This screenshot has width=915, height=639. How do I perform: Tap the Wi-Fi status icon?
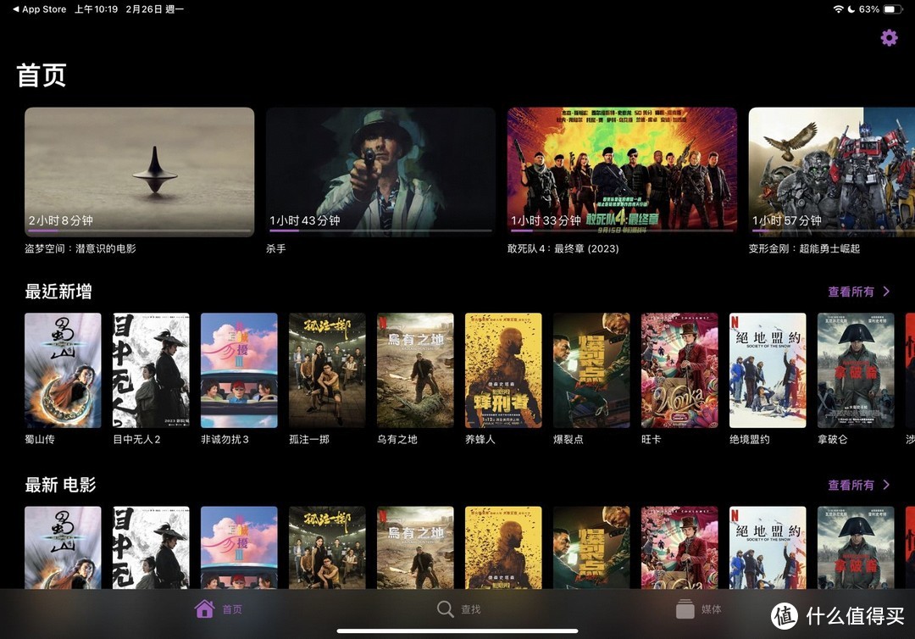[x=838, y=9]
